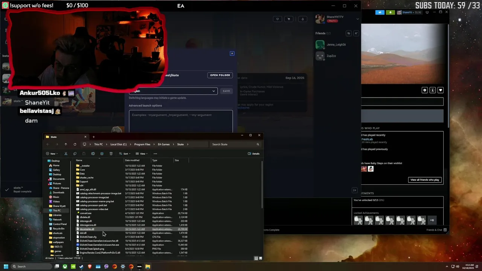Click the SAVE button next to language
482x271 pixels.
(x=226, y=91)
